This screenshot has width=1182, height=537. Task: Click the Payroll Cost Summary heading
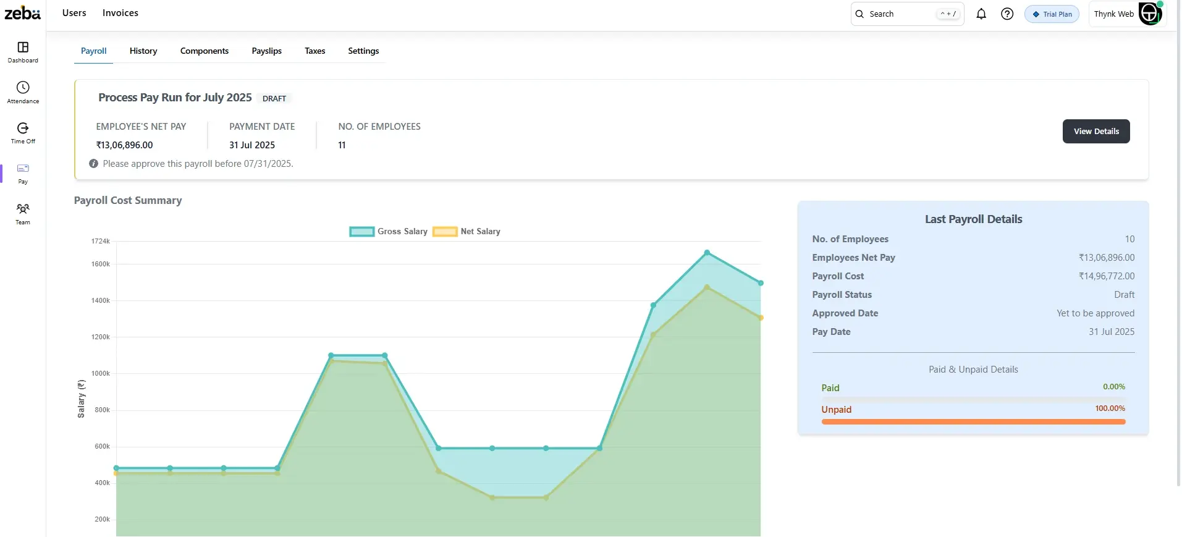coord(128,200)
